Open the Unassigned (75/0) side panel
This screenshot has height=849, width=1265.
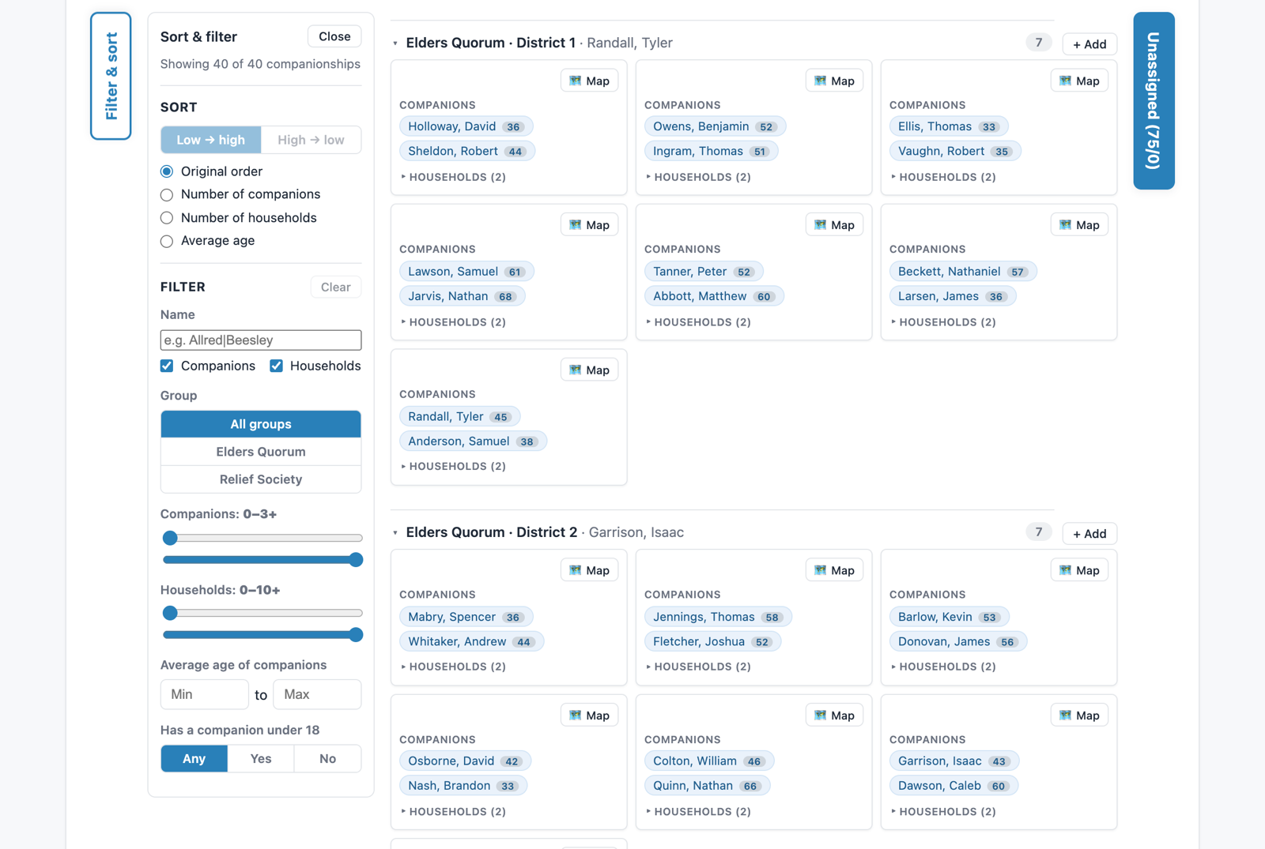click(1154, 100)
